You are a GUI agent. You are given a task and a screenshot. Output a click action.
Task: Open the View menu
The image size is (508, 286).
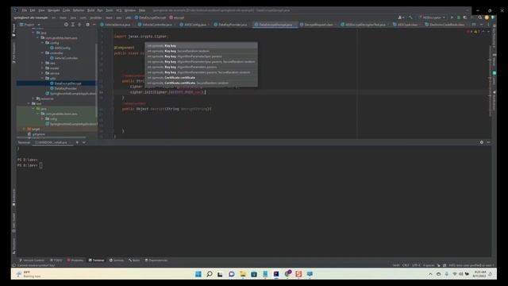[41, 10]
